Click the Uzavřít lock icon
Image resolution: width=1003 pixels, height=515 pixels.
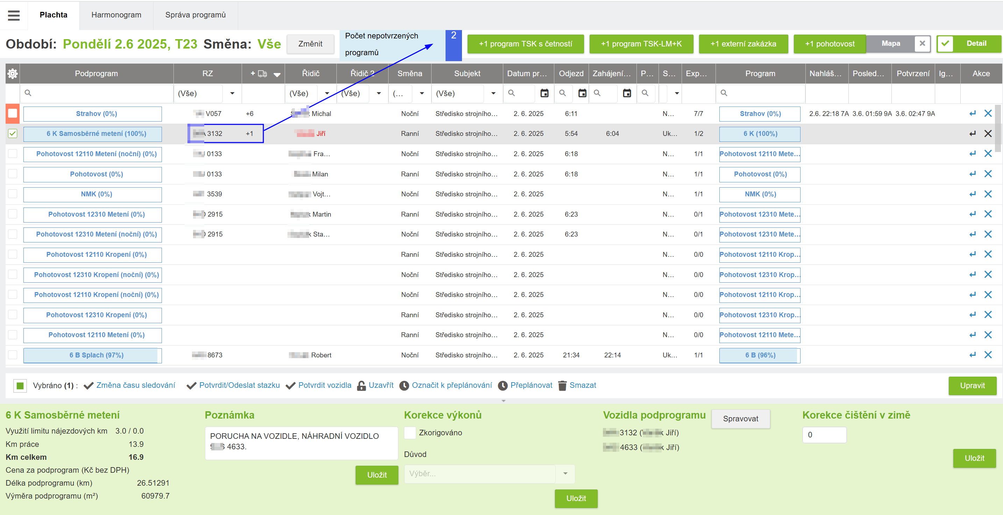(361, 385)
